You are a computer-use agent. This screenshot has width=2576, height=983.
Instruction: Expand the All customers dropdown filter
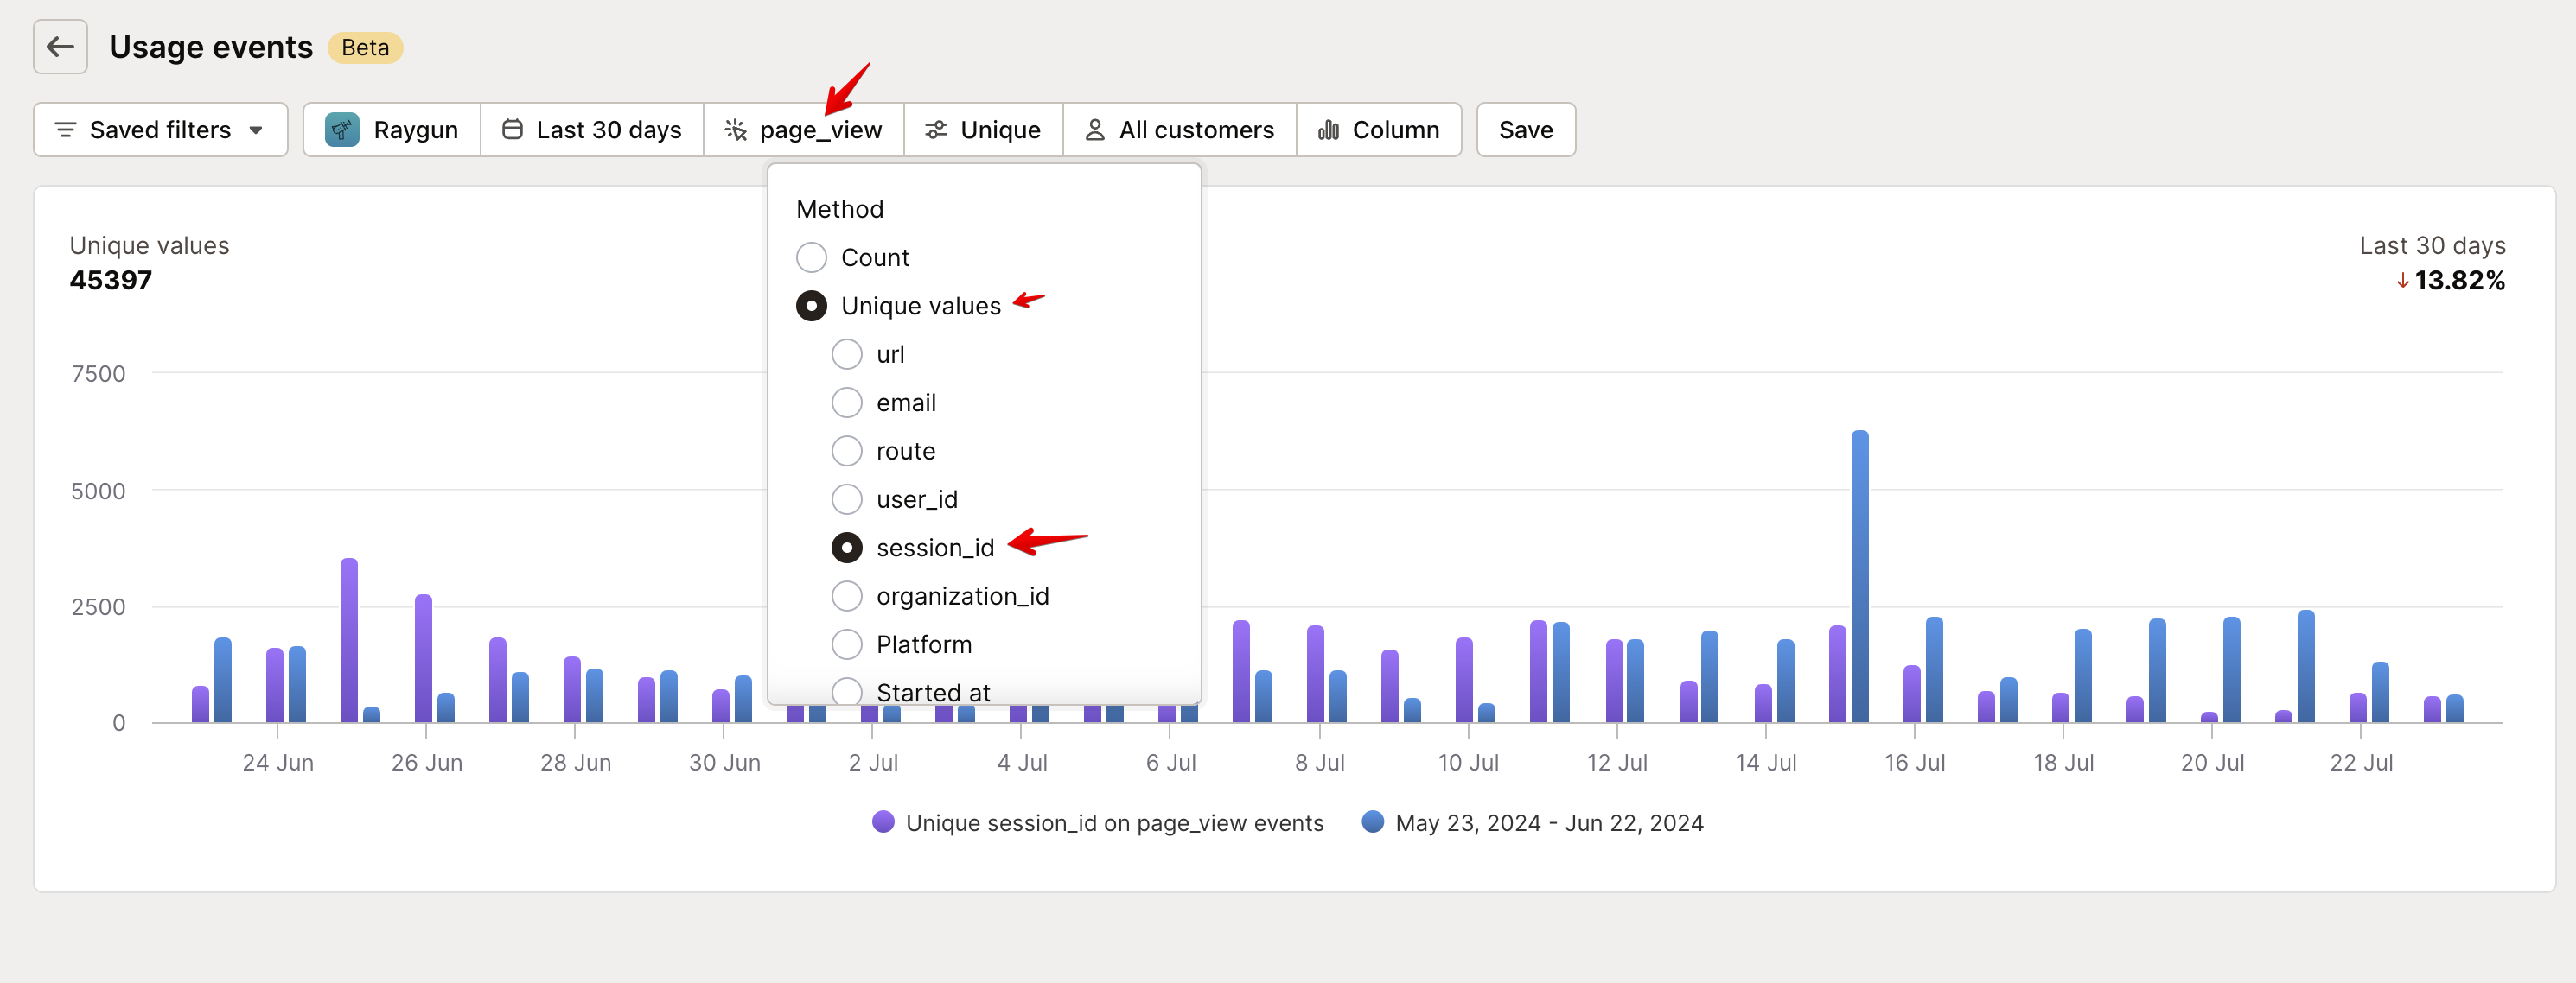point(1180,130)
